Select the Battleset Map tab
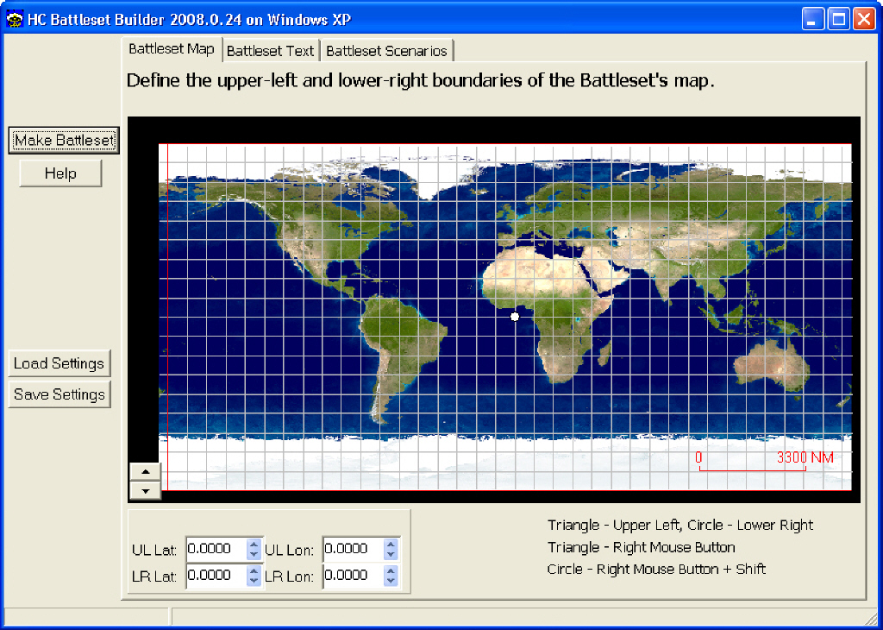This screenshot has height=630, width=883. click(172, 49)
